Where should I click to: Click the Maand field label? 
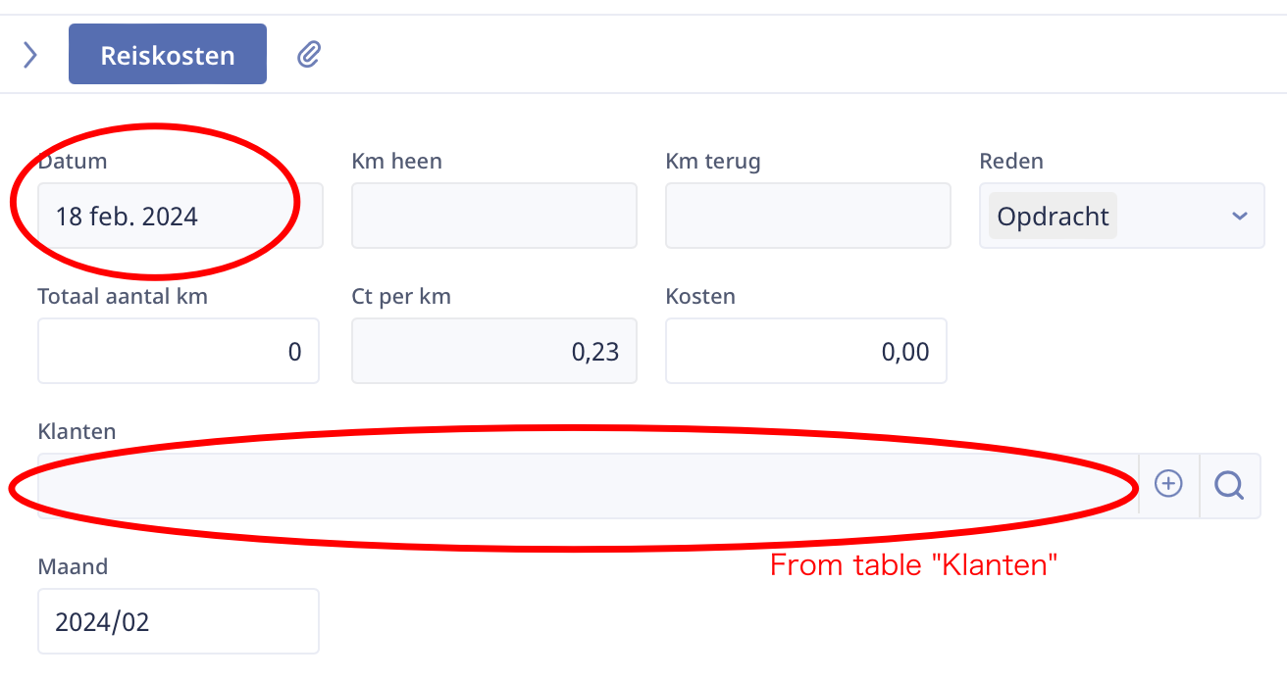(73, 566)
